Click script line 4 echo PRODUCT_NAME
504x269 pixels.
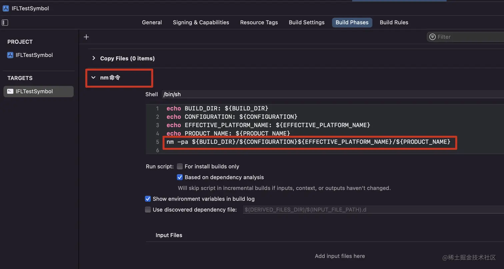[228, 133]
